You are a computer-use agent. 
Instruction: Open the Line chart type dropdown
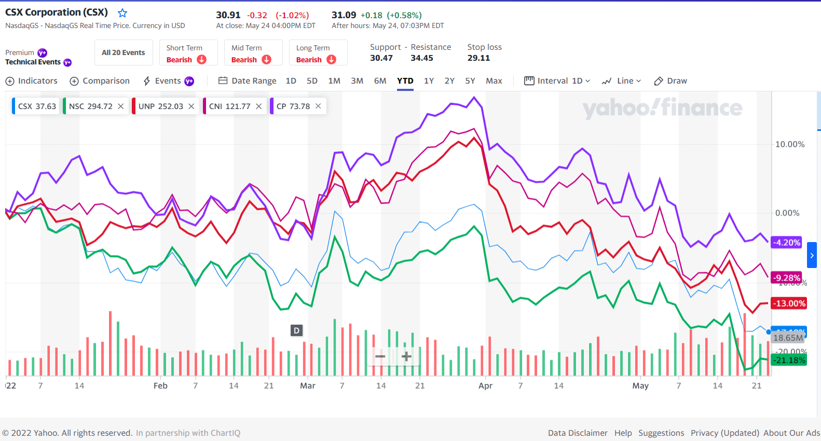pos(622,81)
